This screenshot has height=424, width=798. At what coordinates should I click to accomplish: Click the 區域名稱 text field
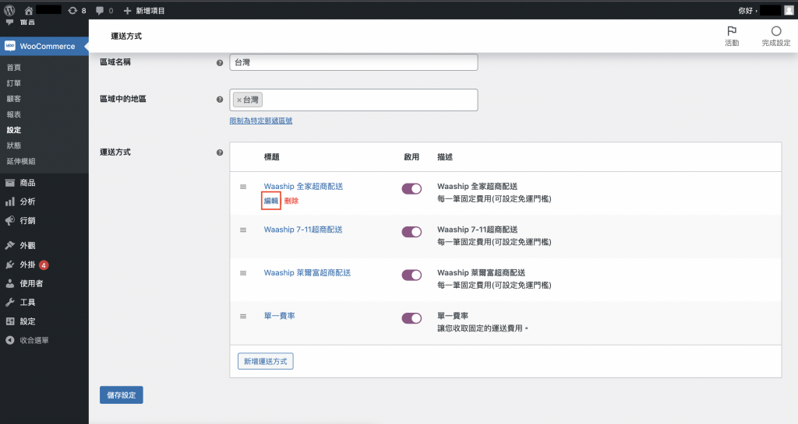[353, 62]
